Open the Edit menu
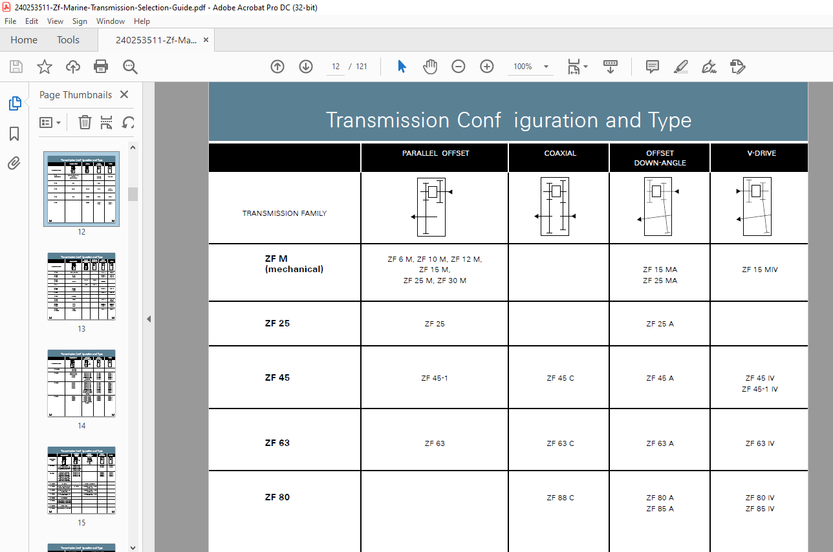 tap(32, 21)
